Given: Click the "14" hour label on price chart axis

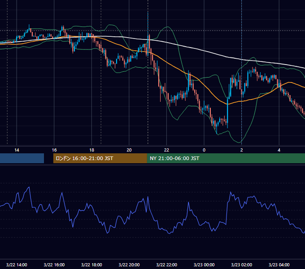Looking at the screenshot, I should (17, 150).
